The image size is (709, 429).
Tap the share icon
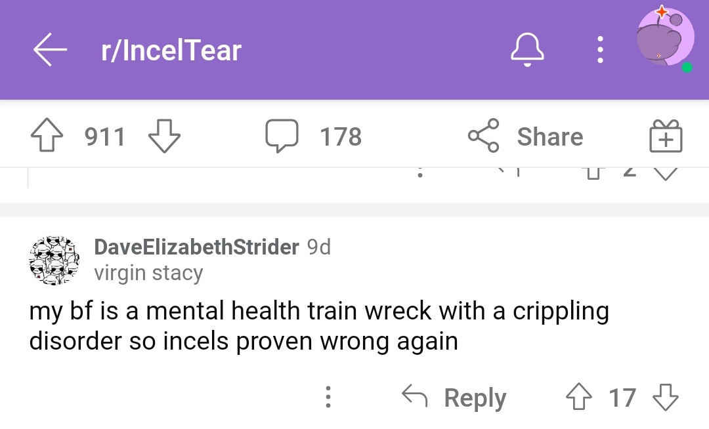tap(483, 136)
